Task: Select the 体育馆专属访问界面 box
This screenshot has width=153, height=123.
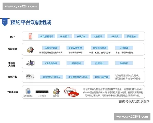Action: click(78, 77)
